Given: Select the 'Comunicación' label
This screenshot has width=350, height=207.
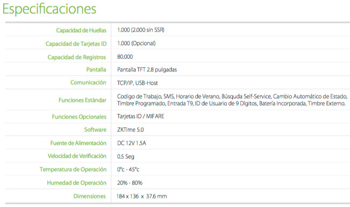Looking at the screenshot, I should tap(88, 83).
